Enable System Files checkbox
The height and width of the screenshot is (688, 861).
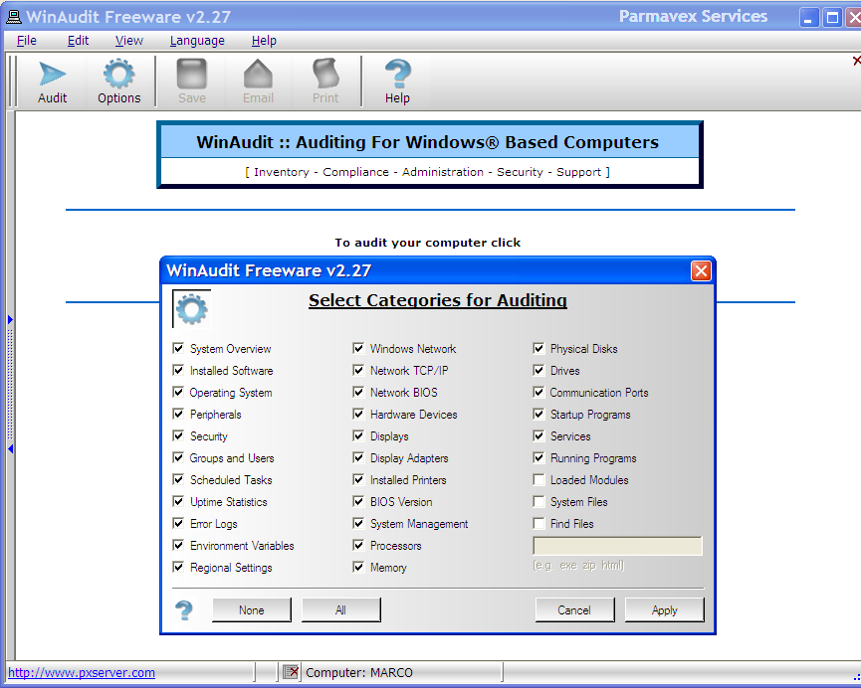point(538,501)
